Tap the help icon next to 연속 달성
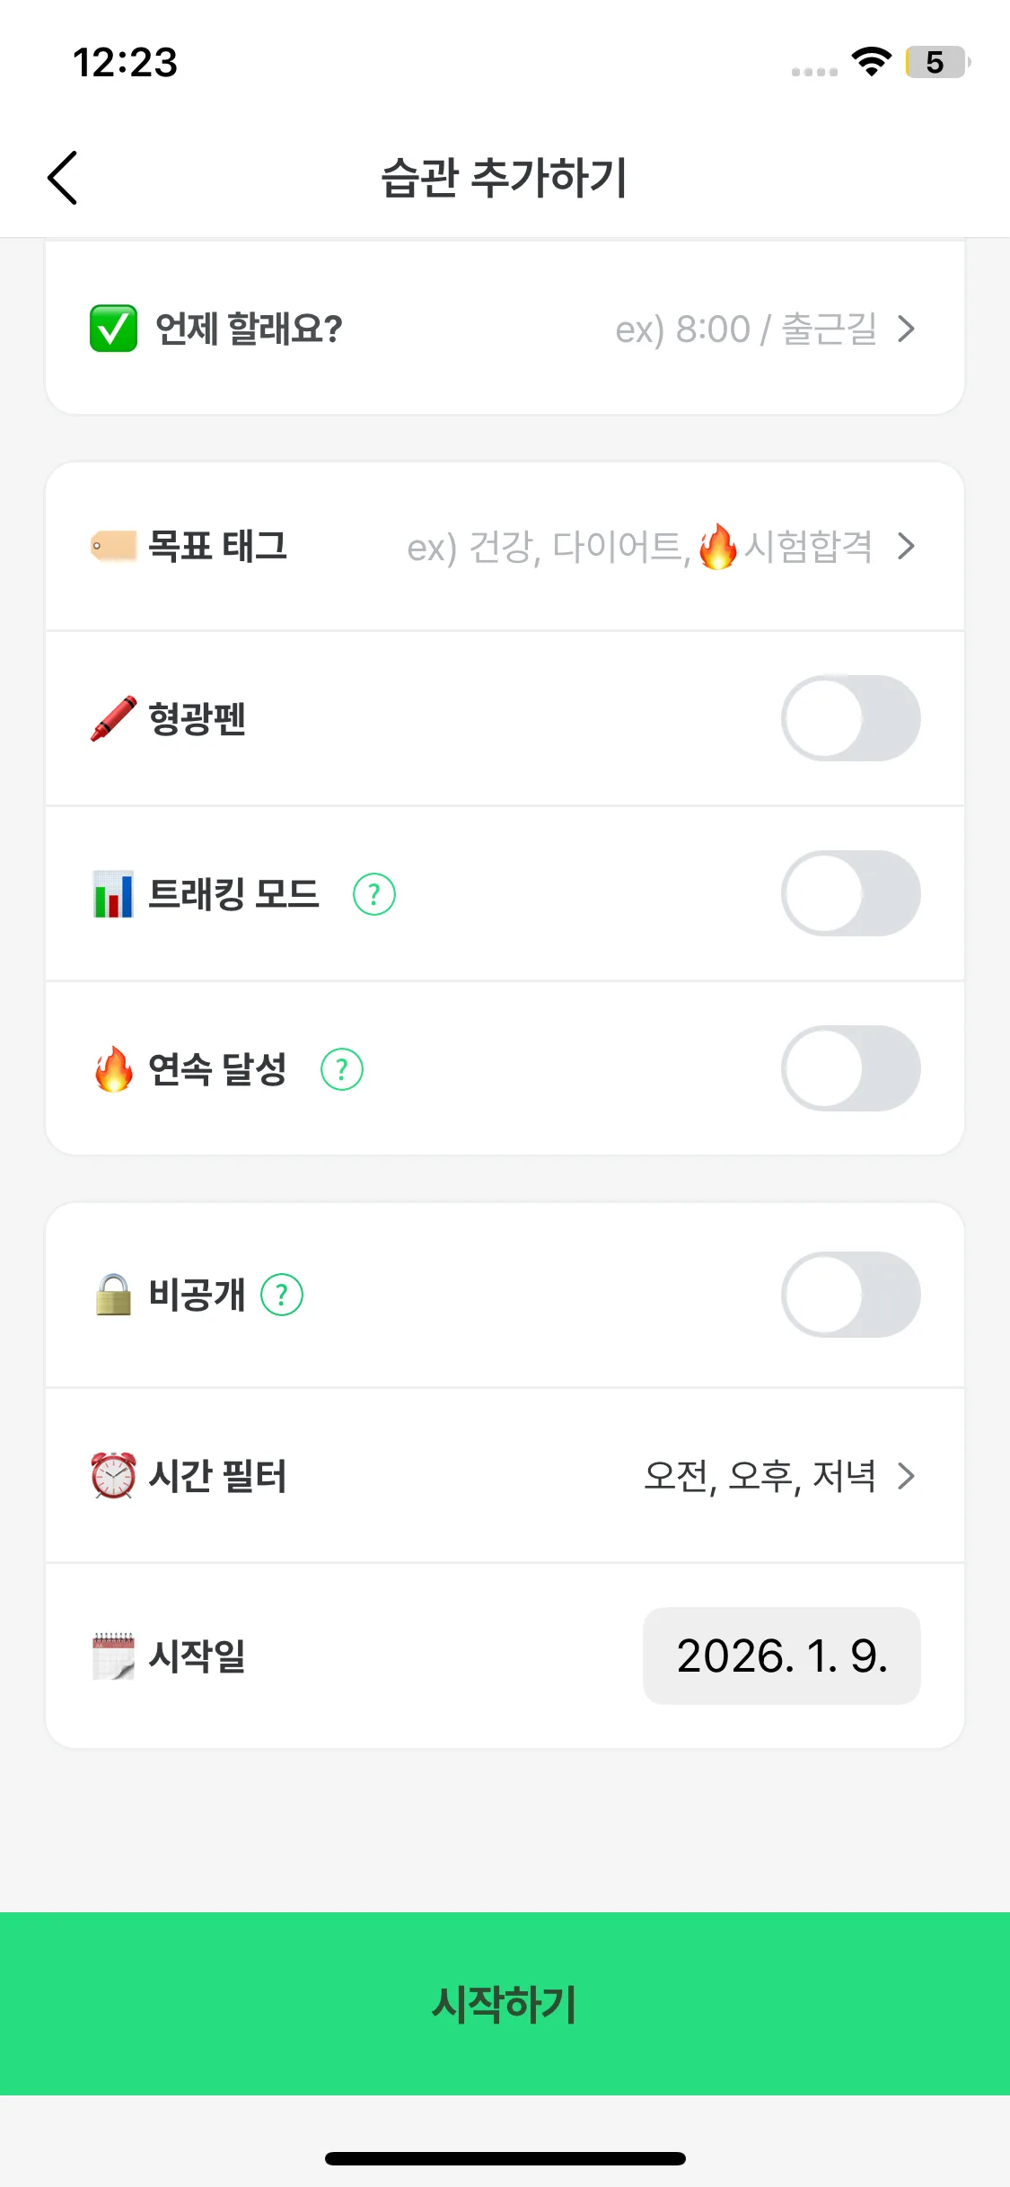This screenshot has width=1010, height=2187. 342,1069
